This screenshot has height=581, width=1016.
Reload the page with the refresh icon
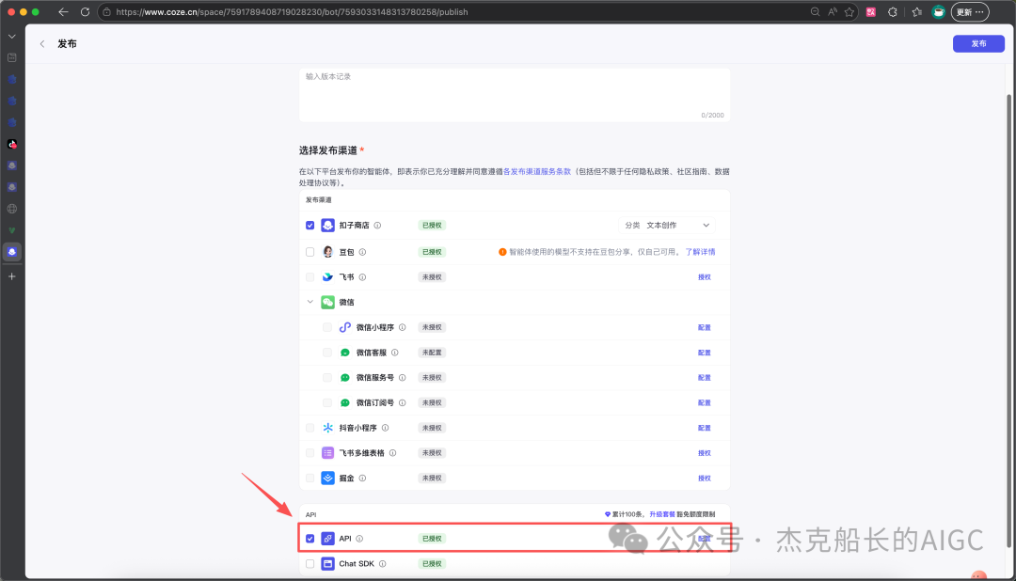point(85,11)
